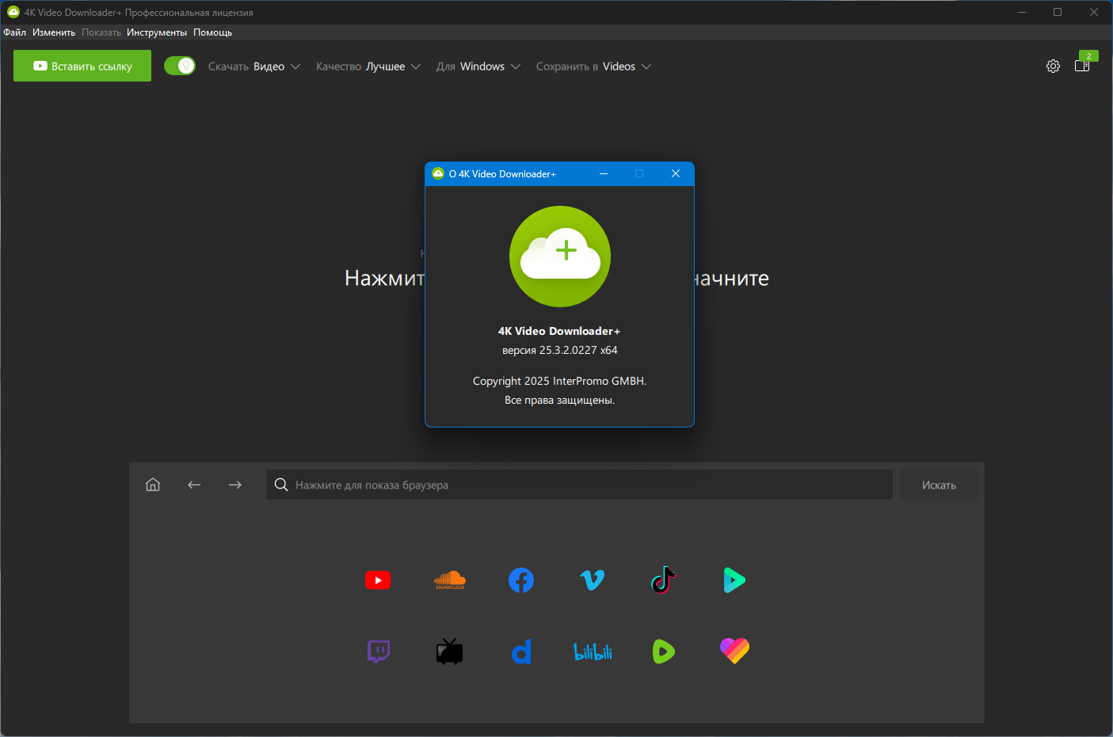Open the Для Windows dropdown
The width and height of the screenshot is (1113, 737).
tap(478, 66)
